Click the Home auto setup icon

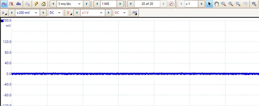[x=44, y=4]
